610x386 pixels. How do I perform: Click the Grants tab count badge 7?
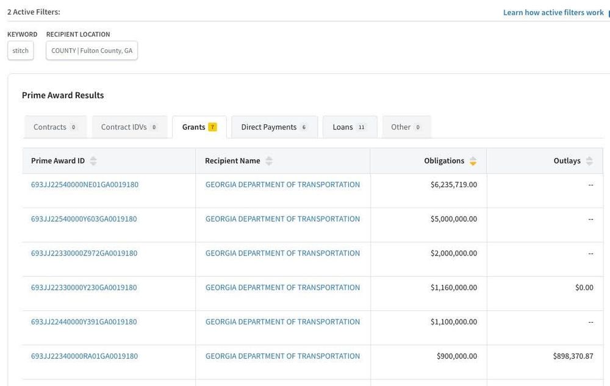click(x=212, y=127)
